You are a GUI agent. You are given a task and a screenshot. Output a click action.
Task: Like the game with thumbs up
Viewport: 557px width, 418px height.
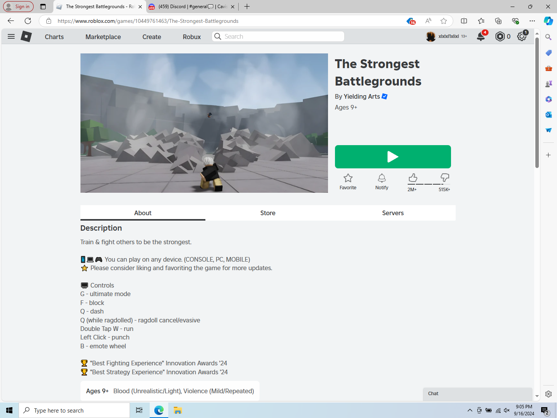point(413,178)
